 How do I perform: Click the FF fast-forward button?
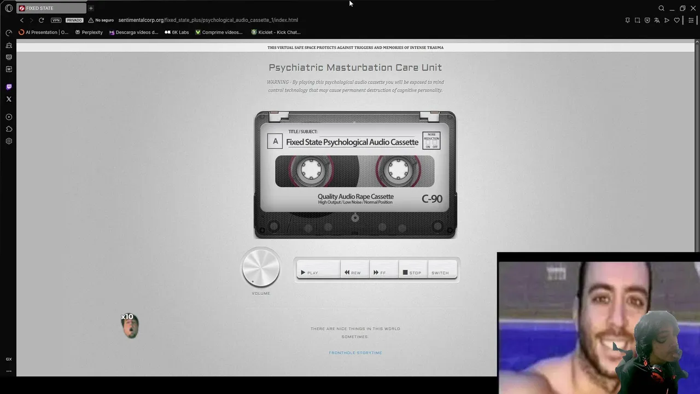384,269
